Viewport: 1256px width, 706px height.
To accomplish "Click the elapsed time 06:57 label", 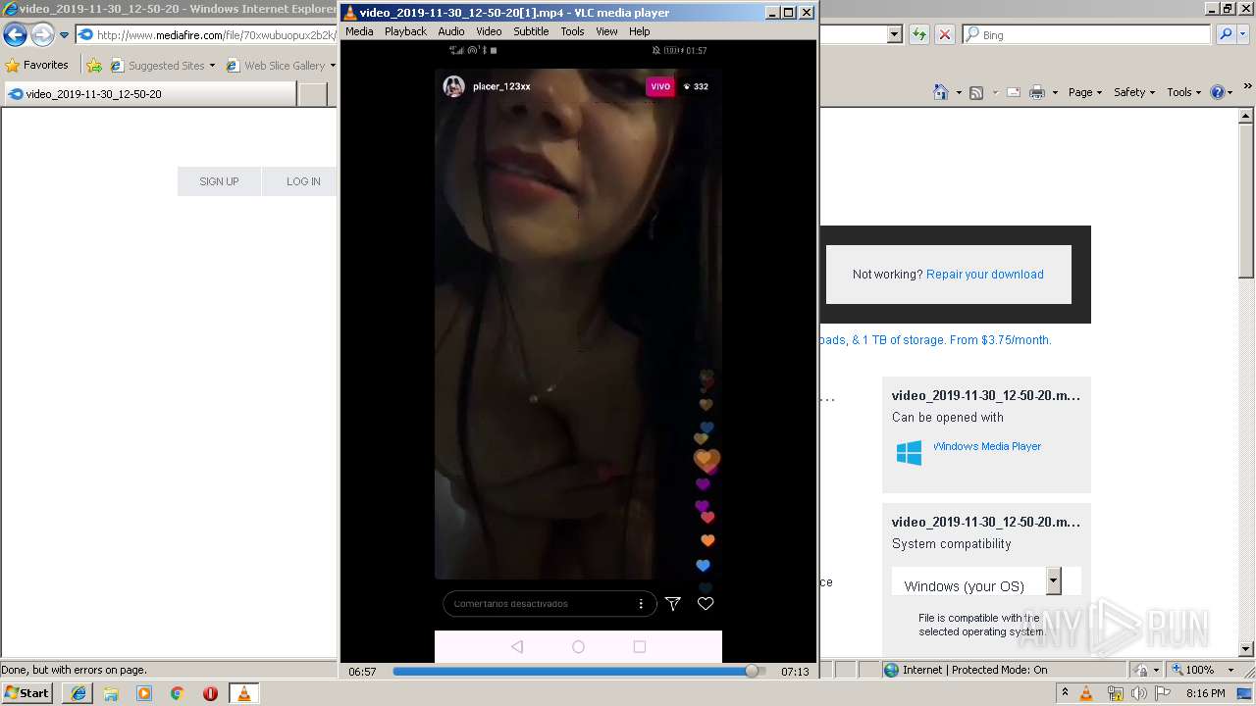I will 362,672.
